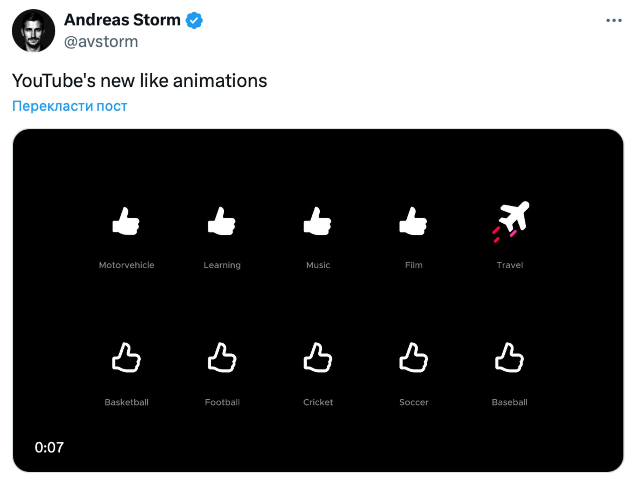Click the Film thumbs-up icon

pos(413,221)
